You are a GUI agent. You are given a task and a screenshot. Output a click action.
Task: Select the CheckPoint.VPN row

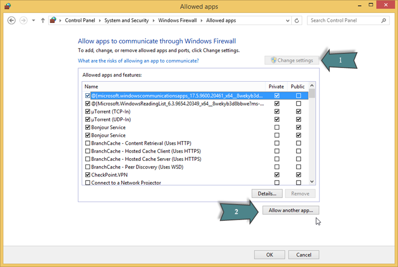point(195,175)
